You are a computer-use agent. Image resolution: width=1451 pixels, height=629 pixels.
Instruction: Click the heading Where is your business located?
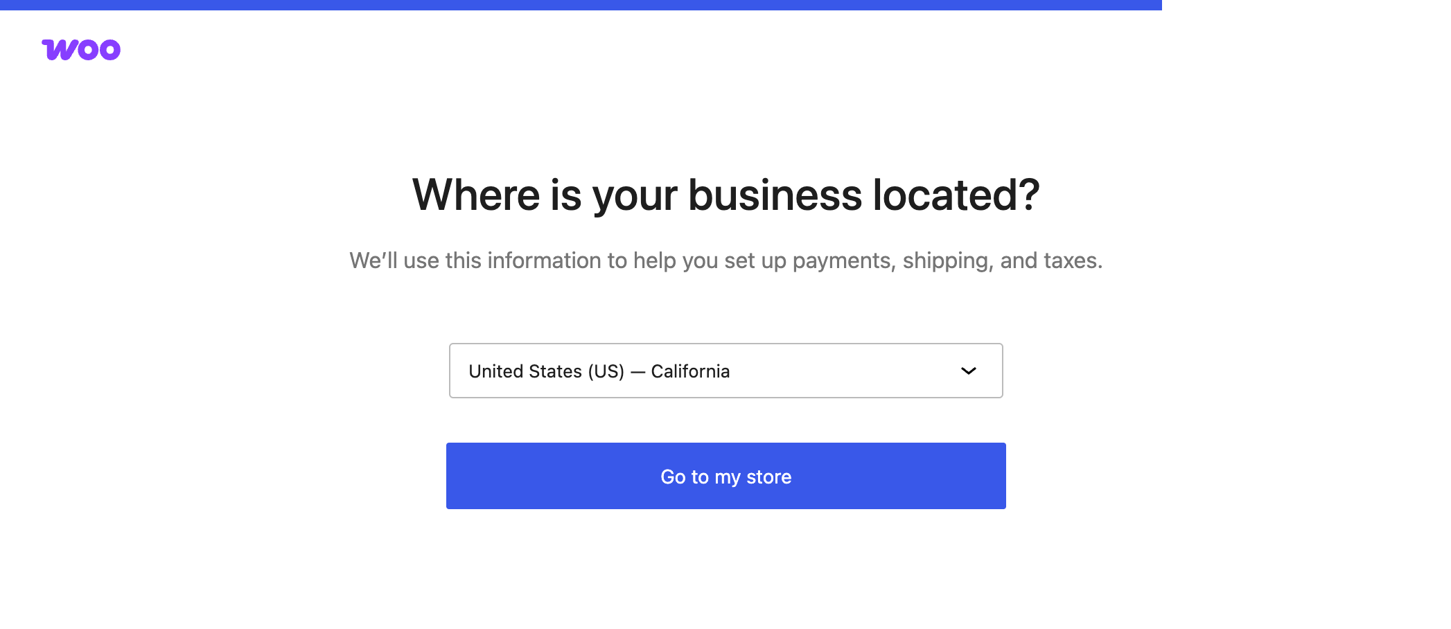(x=725, y=195)
